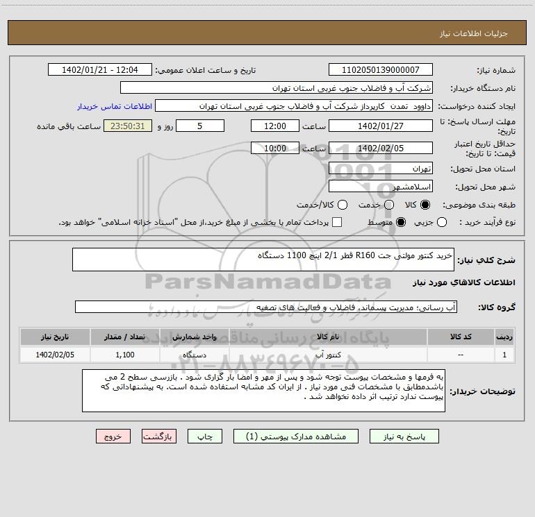535x517 pixels.
Task: Click the price validity date 1402/02/05
Action: [x=381, y=149]
